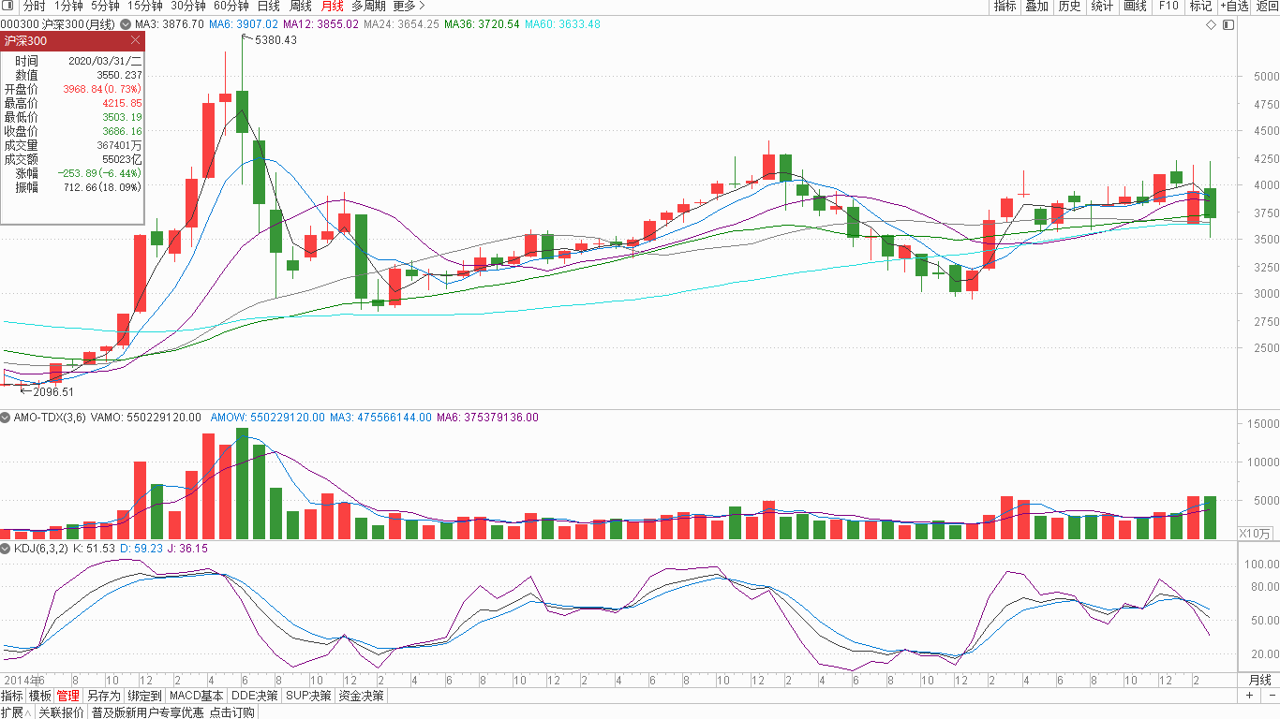Click 另存为 save-as button
1280x719 pixels.
tap(103, 696)
